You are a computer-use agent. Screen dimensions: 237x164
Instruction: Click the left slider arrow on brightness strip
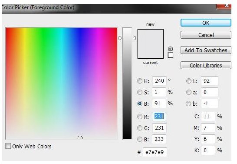tap(120, 38)
